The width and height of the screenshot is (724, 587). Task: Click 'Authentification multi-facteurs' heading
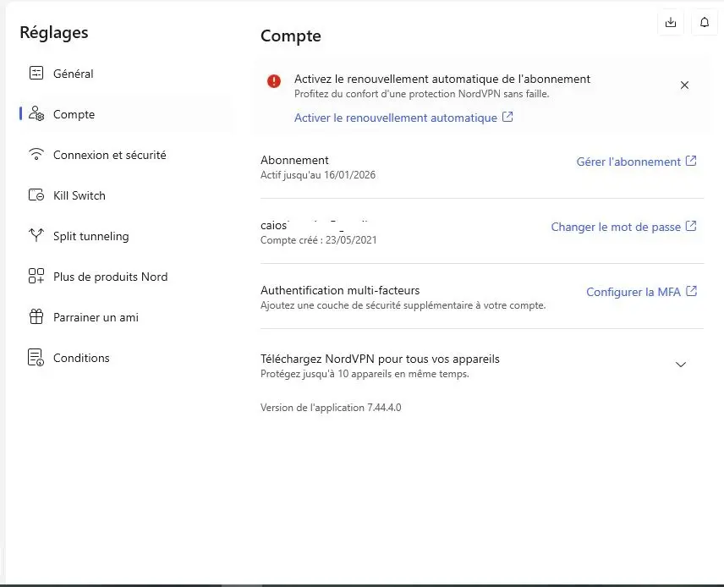click(340, 290)
